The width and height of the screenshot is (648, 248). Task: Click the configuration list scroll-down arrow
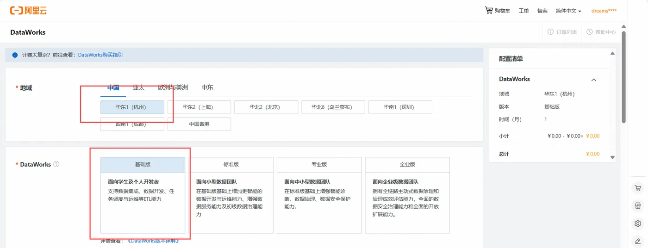coord(613,157)
